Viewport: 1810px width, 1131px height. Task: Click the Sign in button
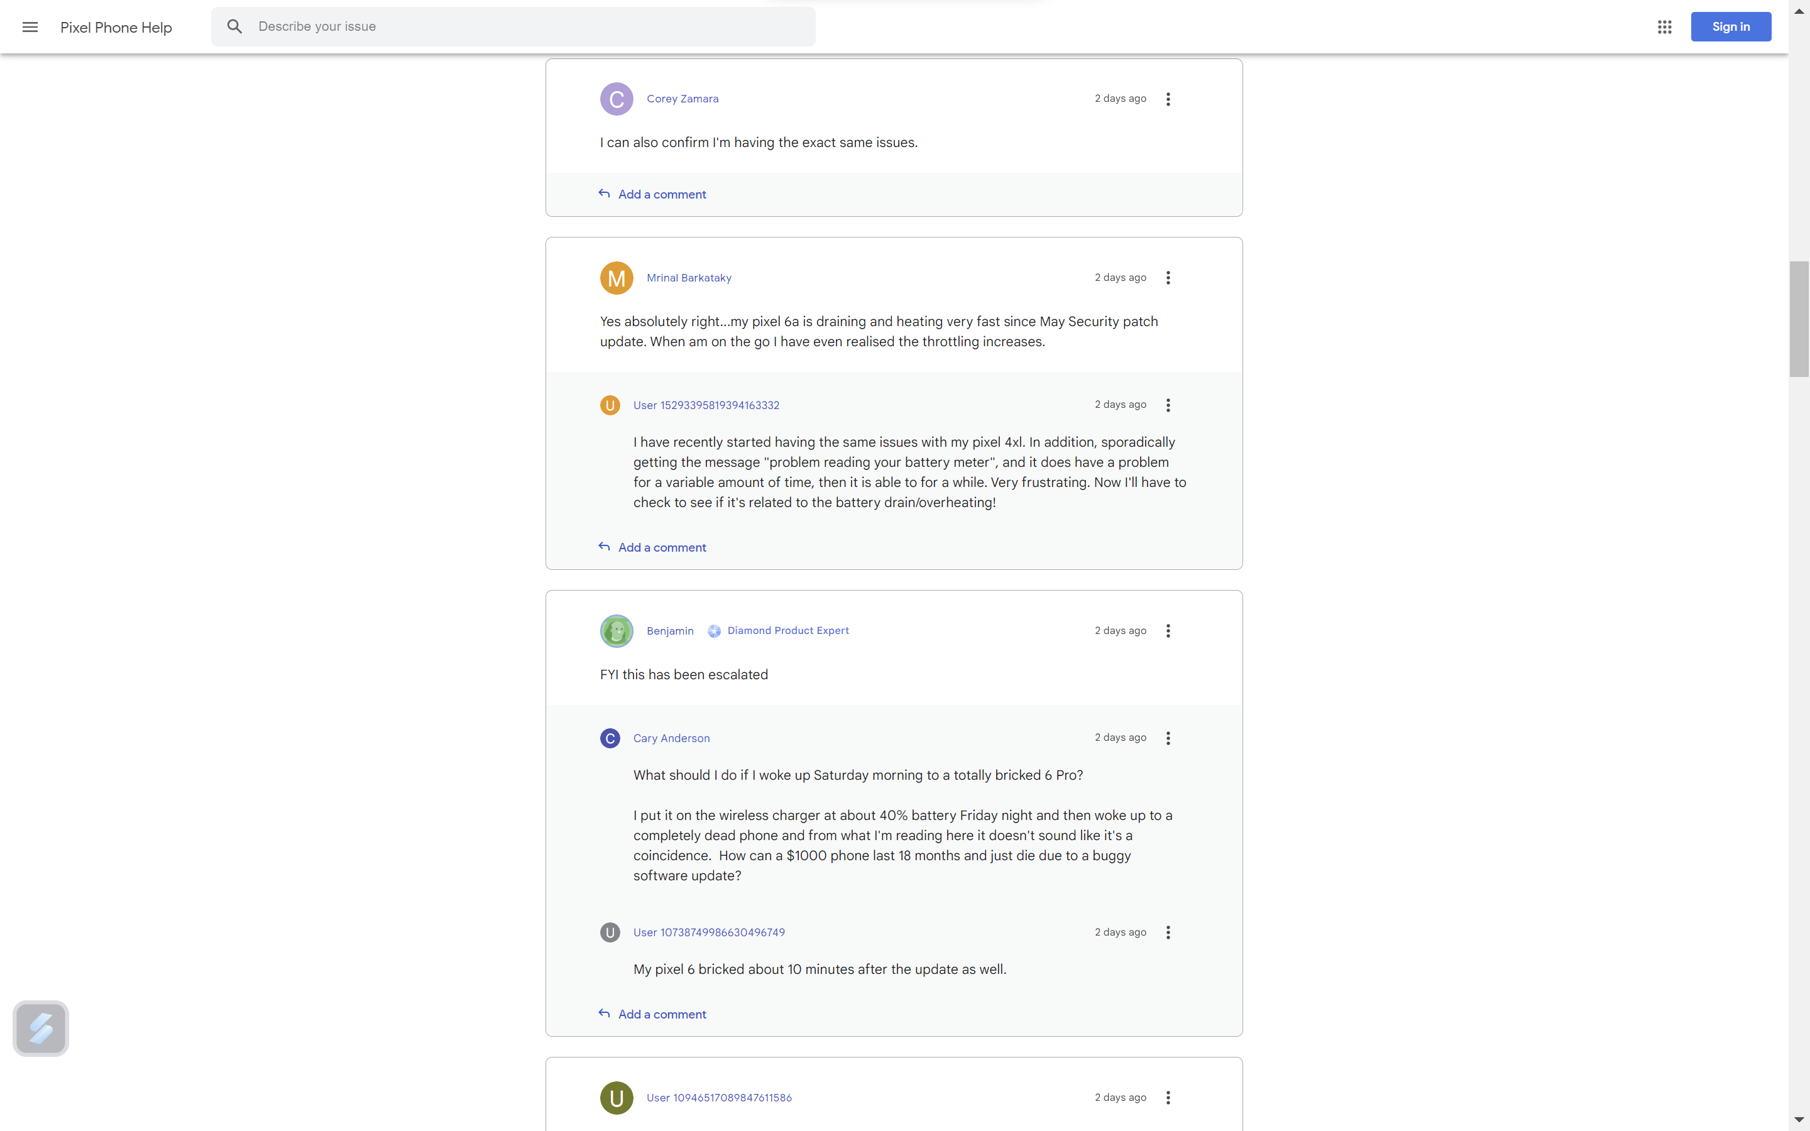tap(1730, 27)
